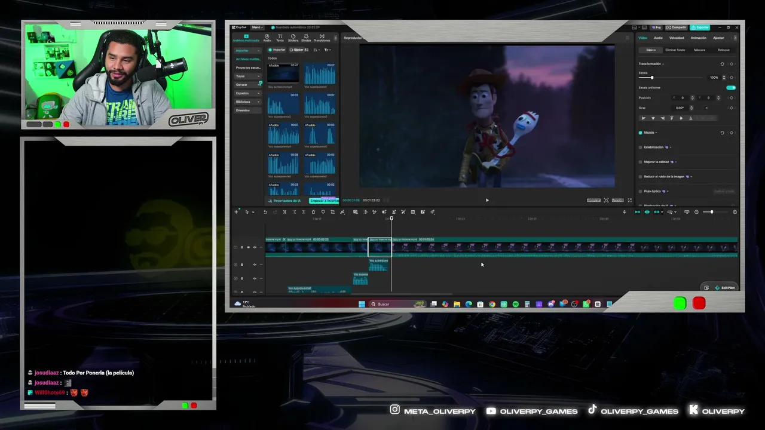This screenshot has width=765, height=430.
Task: Toggle fullscreen preview icon
Action: tap(629, 201)
